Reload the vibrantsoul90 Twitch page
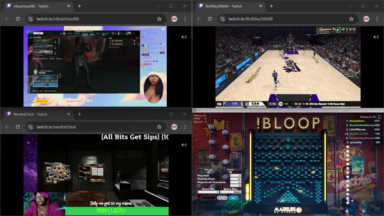 coord(18,19)
